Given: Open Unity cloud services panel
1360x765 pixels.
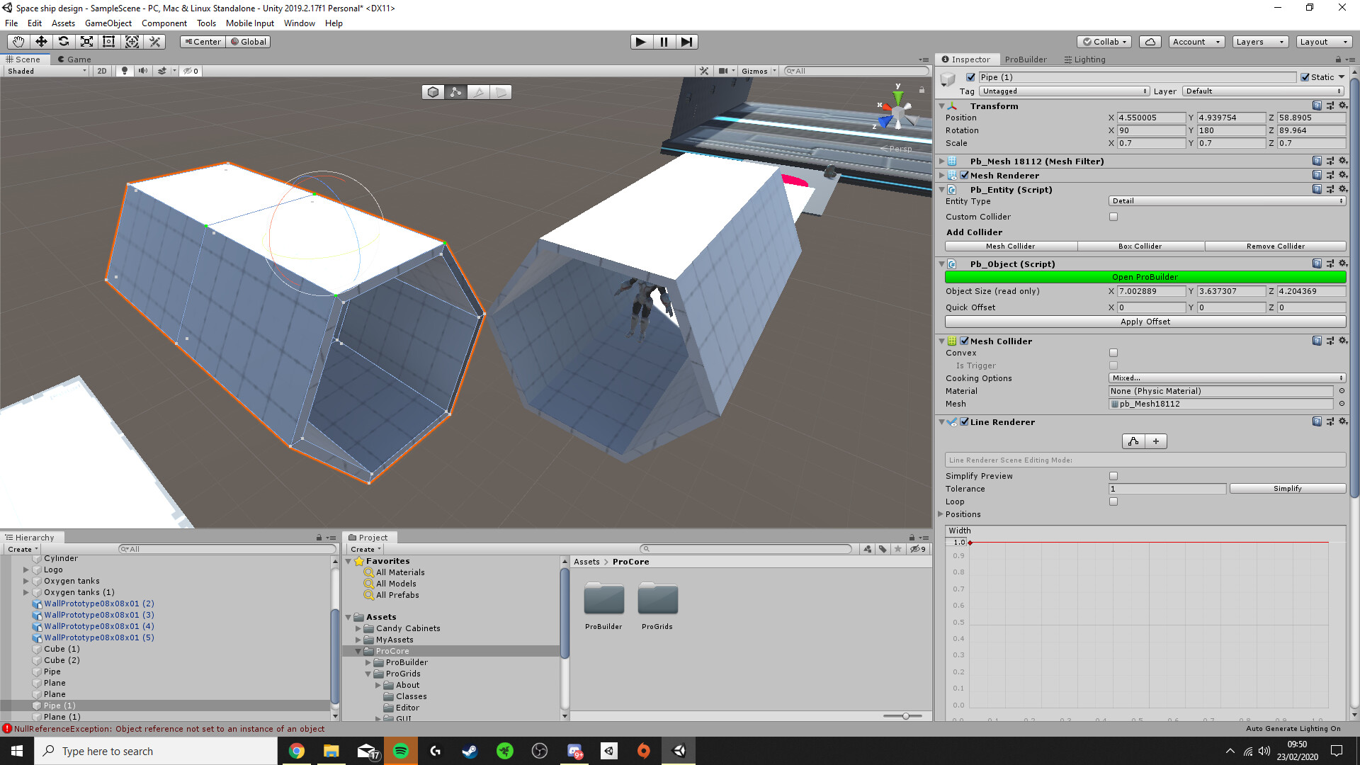Looking at the screenshot, I should (x=1150, y=42).
